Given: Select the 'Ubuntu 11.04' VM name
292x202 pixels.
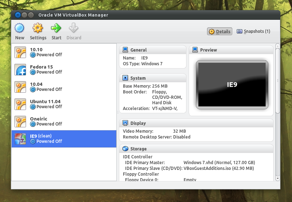Looking at the screenshot, I should point(45,102).
